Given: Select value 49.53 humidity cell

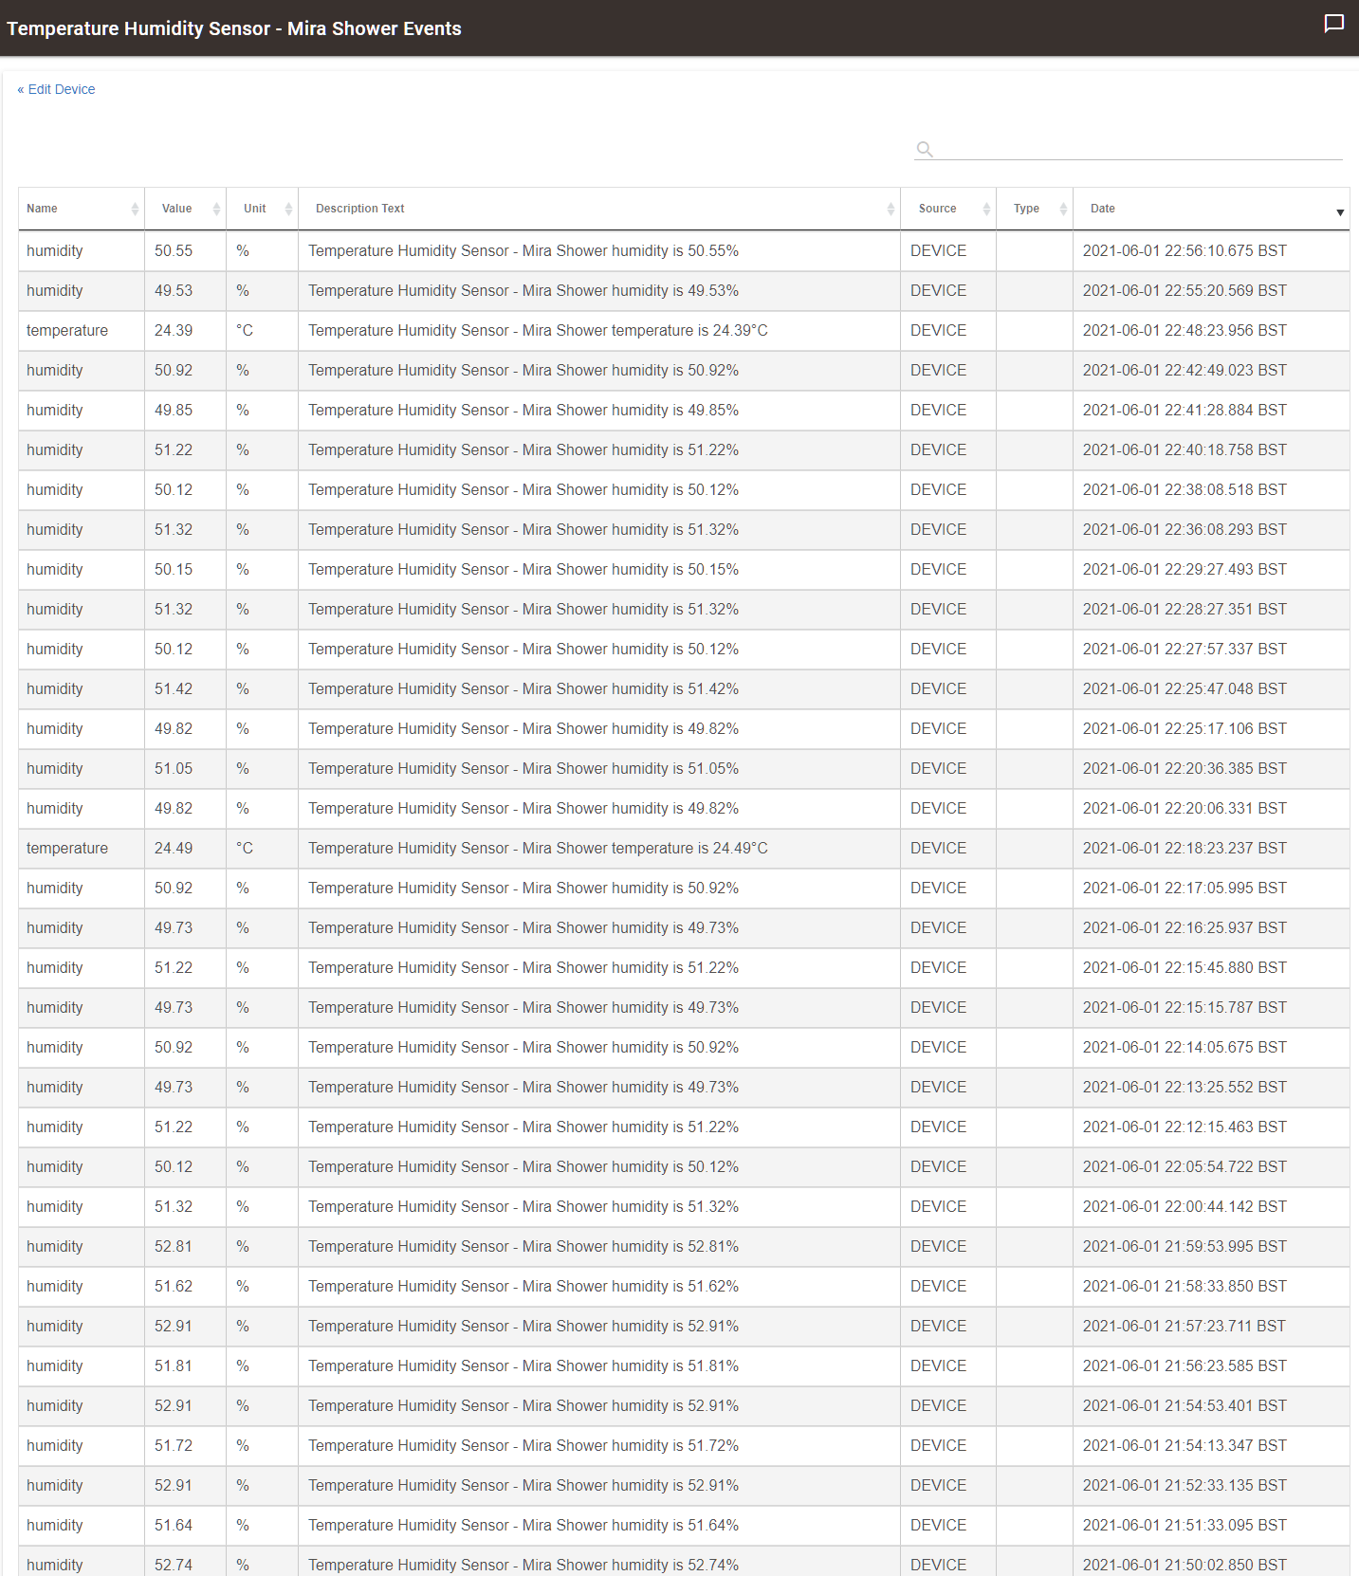Looking at the screenshot, I should pyautogui.click(x=174, y=291).
